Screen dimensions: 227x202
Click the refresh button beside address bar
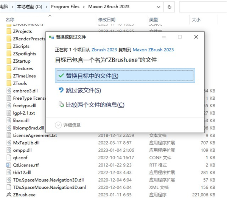(169, 7)
